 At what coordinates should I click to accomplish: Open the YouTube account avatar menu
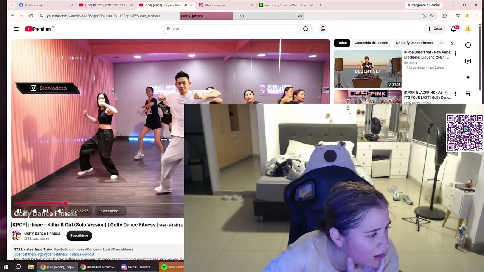click(x=468, y=29)
